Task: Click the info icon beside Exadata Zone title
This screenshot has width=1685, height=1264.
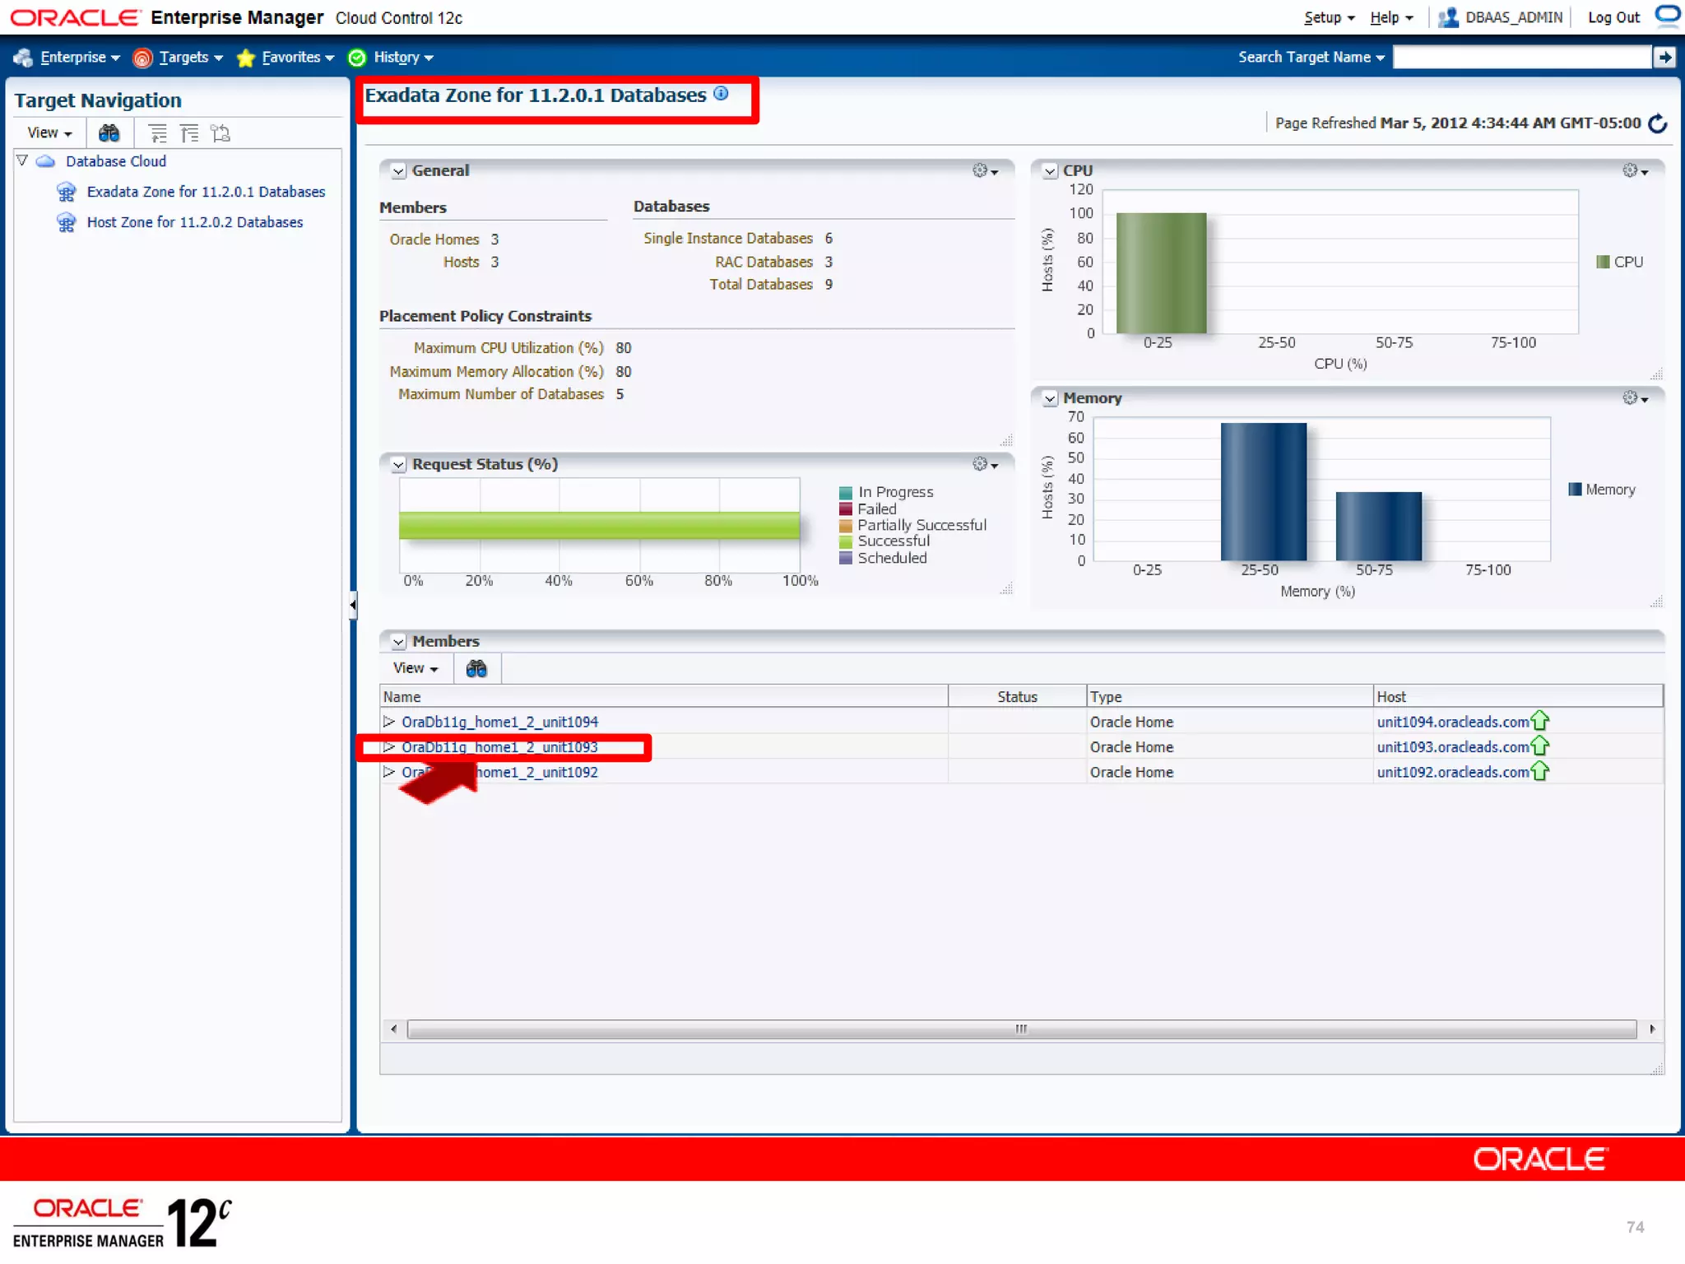Action: 722,94
